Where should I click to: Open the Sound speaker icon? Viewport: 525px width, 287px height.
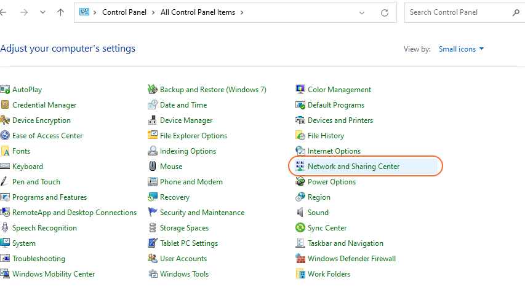pos(300,213)
